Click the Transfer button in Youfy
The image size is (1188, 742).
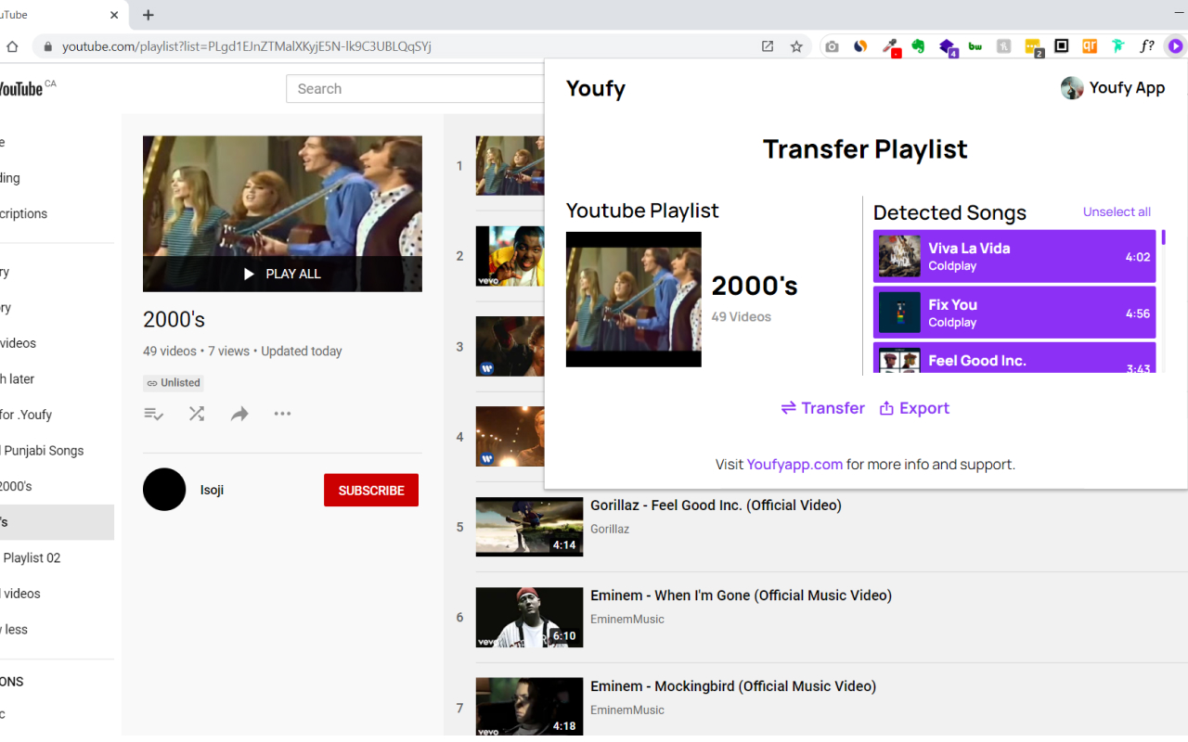[x=823, y=408]
